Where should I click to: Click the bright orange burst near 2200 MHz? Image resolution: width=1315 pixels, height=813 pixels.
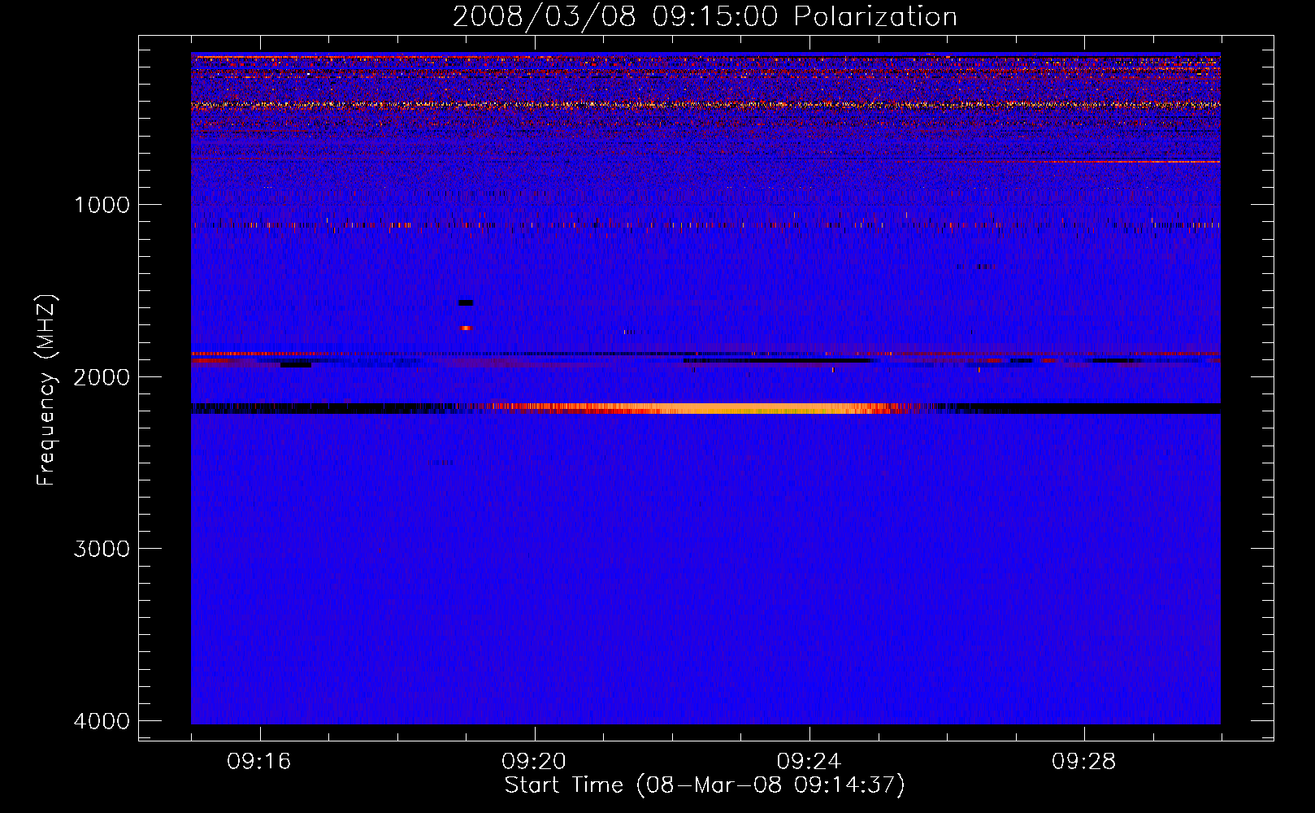699,408
